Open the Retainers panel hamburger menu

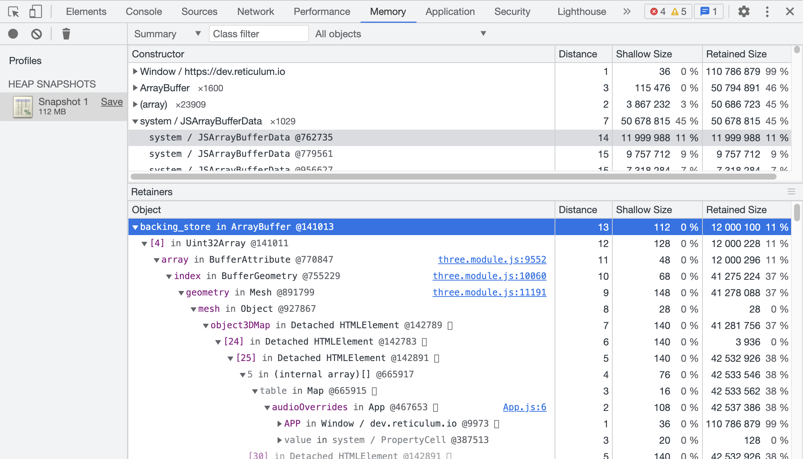click(791, 191)
